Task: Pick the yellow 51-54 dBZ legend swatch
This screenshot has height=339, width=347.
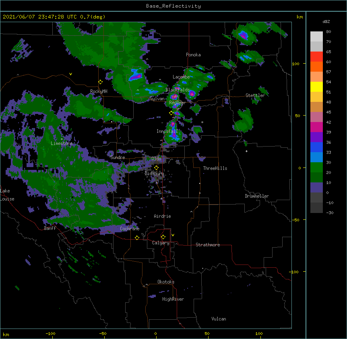Action: 316,87
